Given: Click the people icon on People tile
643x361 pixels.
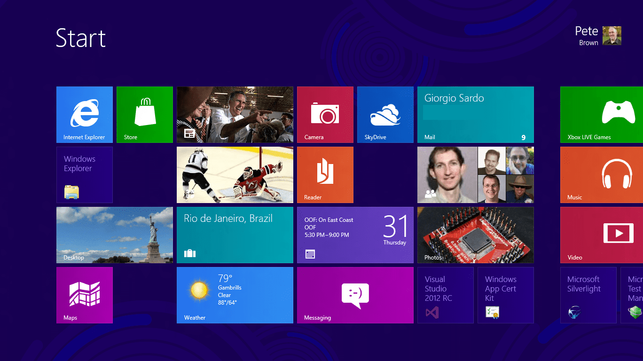Looking at the screenshot, I should (x=431, y=193).
